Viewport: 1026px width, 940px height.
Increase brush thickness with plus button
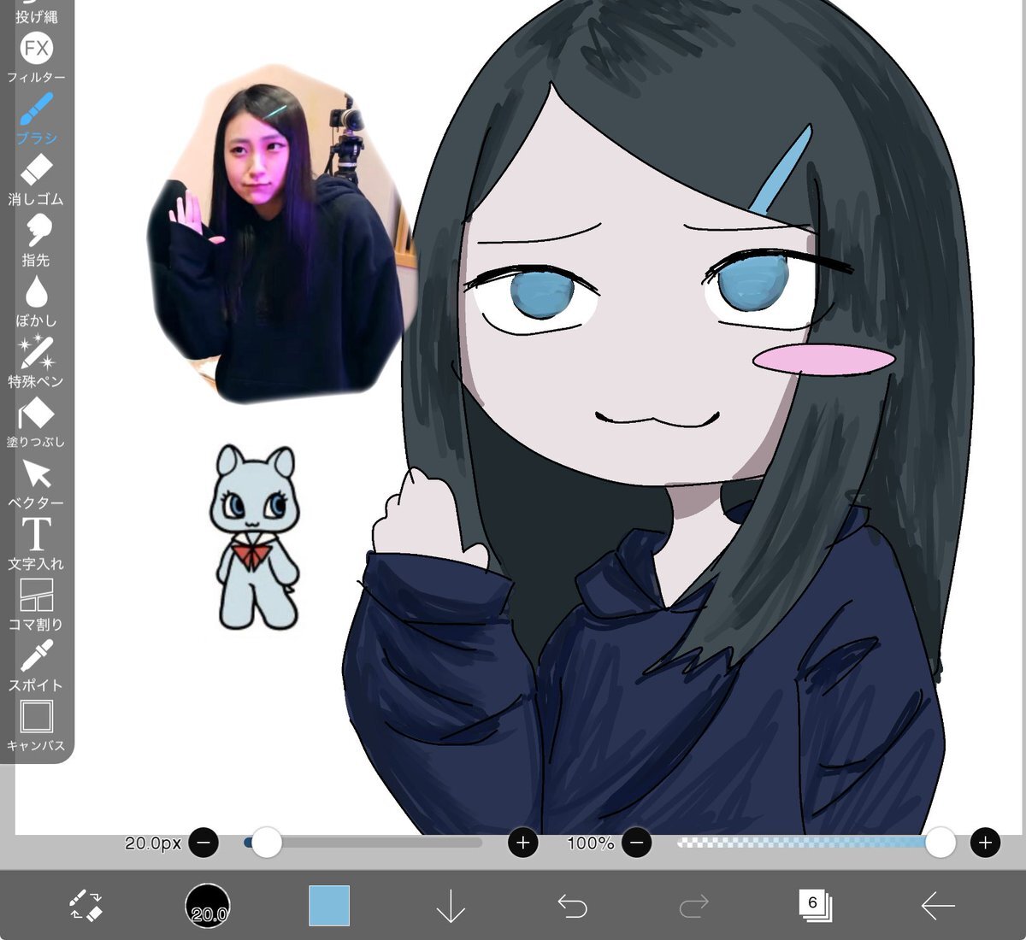pos(523,843)
